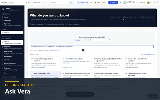The height and width of the screenshot is (100, 160).
Task: Click the Vera AI breadcrumb
Action: coord(11,3)
